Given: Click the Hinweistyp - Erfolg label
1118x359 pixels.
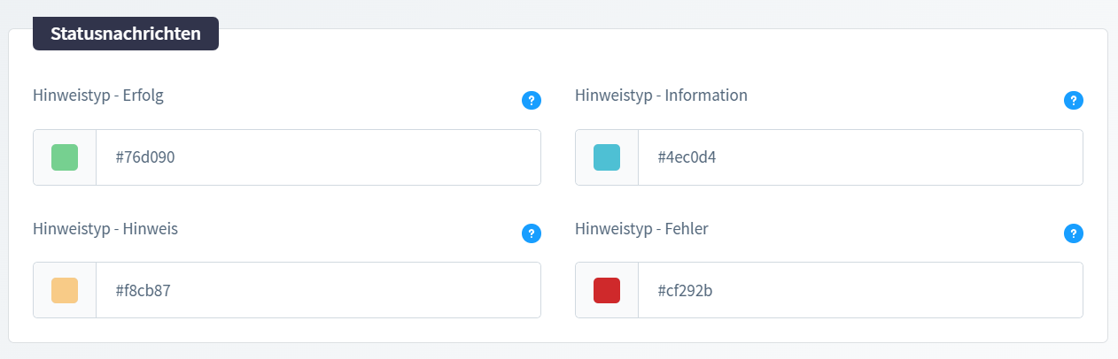Looking at the screenshot, I should tap(98, 96).
